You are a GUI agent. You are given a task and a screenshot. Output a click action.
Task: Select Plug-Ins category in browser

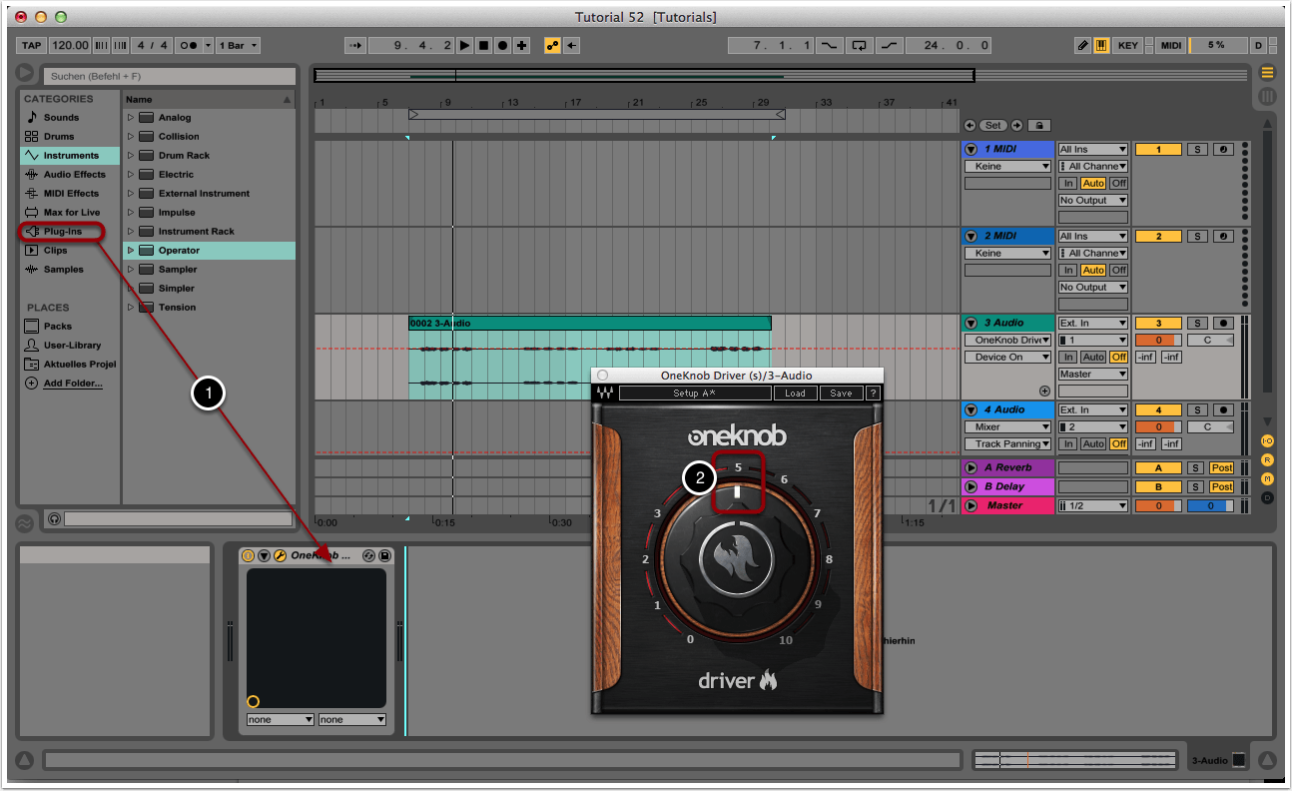coord(63,232)
